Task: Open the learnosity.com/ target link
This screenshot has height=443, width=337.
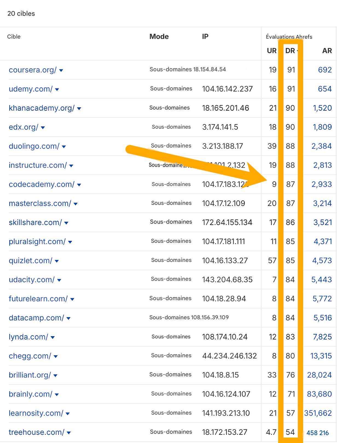Action: [x=36, y=413]
